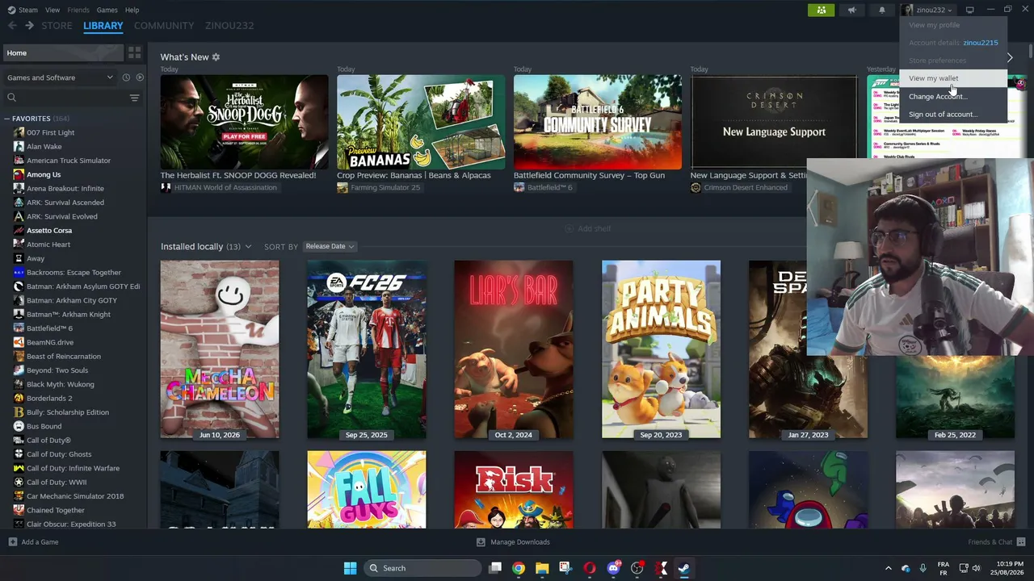Open Opera browser from the taskbar
This screenshot has width=1034, height=581.
[x=590, y=568]
